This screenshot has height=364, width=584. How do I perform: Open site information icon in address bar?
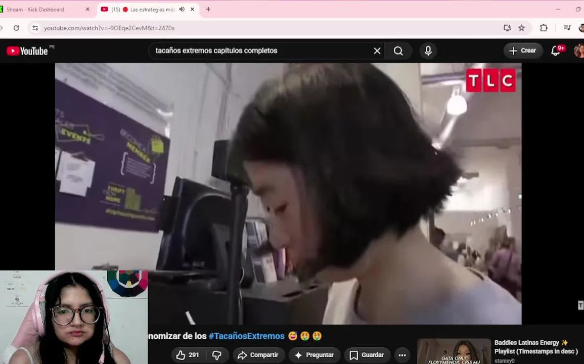click(35, 28)
